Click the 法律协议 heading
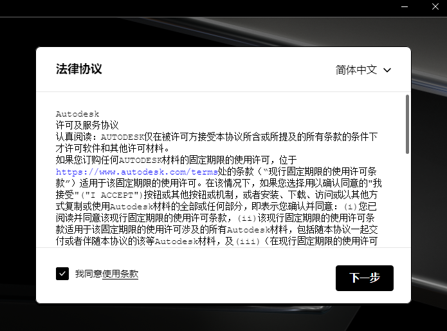447x331 pixels. click(78, 69)
